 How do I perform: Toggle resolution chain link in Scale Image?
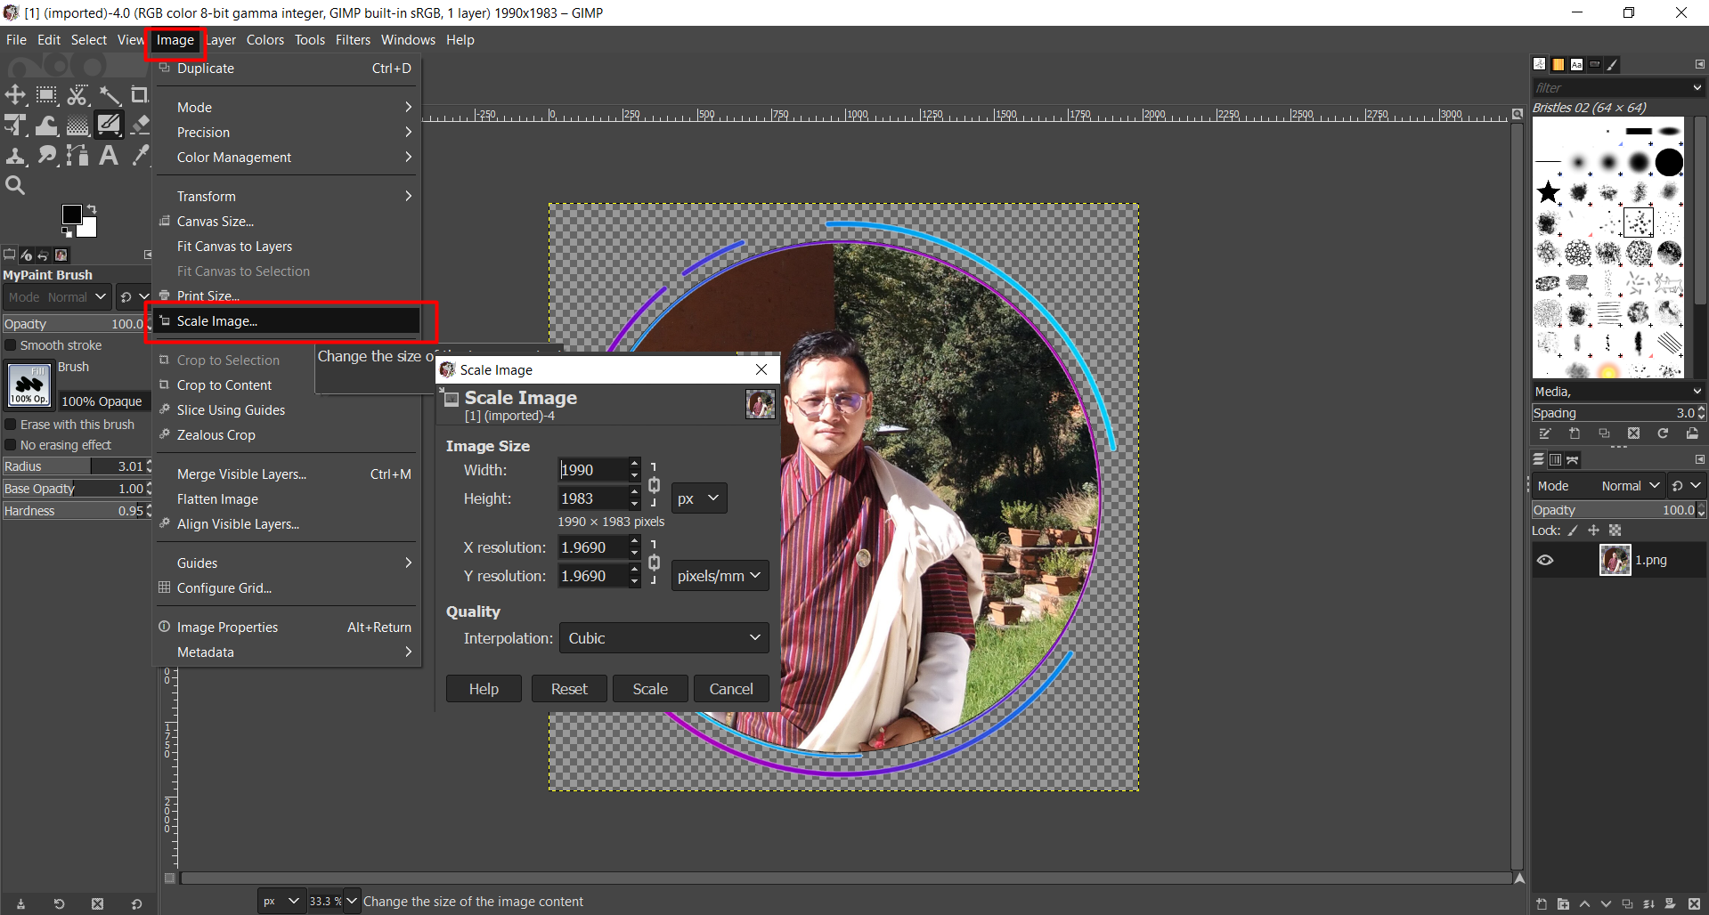[x=654, y=562]
